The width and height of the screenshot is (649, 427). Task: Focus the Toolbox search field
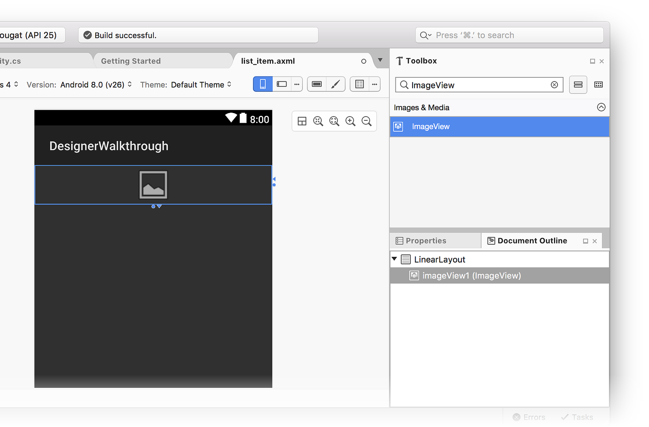point(479,85)
